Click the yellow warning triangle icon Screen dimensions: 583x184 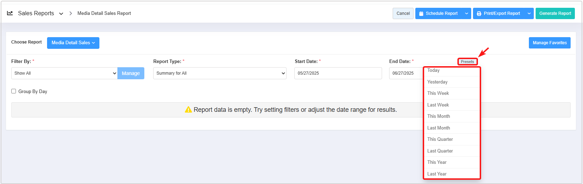[x=188, y=110]
